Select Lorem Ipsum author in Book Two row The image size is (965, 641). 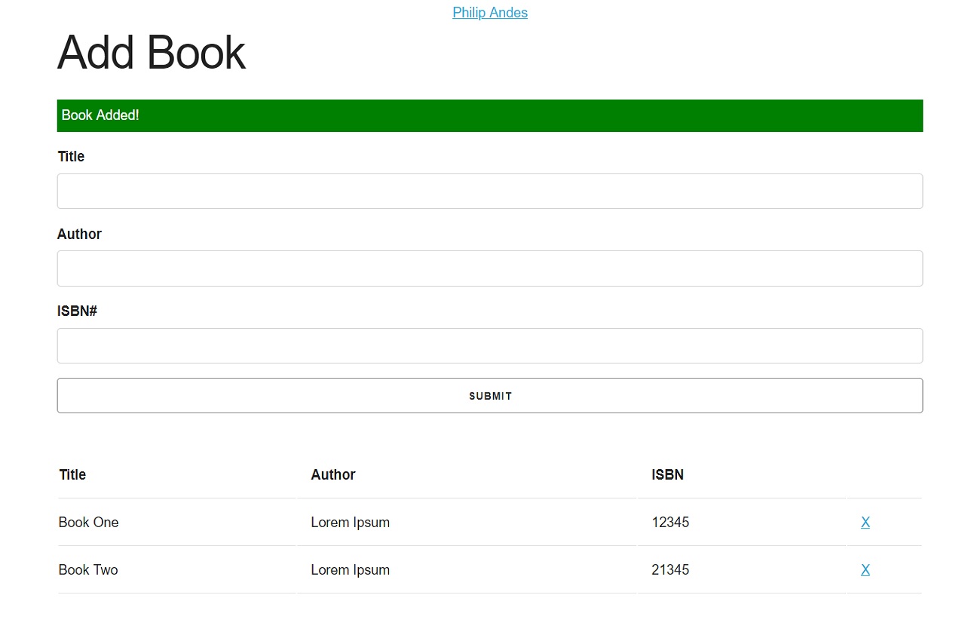pyautogui.click(x=351, y=570)
